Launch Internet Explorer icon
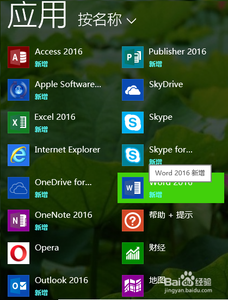The height and width of the screenshot is (300, 228). 19,155
